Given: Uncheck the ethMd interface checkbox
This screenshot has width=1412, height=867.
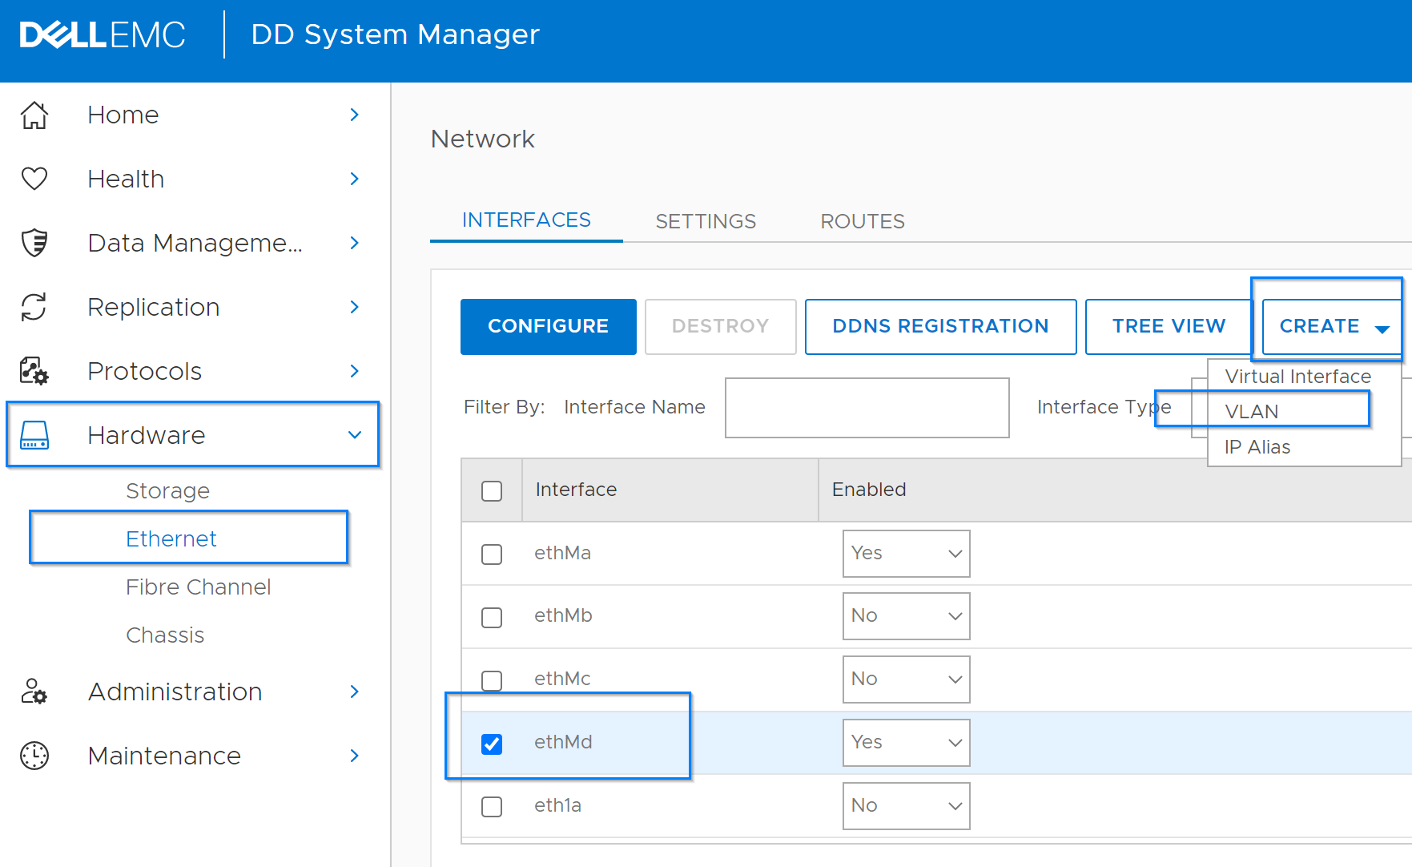Looking at the screenshot, I should click(491, 743).
